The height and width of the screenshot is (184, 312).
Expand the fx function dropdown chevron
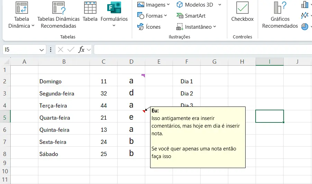click(89, 50)
